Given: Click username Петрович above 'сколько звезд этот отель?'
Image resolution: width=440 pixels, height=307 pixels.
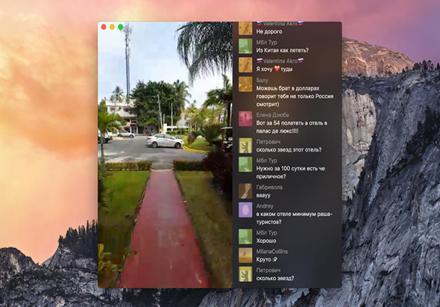Looking at the screenshot, I should click(x=268, y=142).
